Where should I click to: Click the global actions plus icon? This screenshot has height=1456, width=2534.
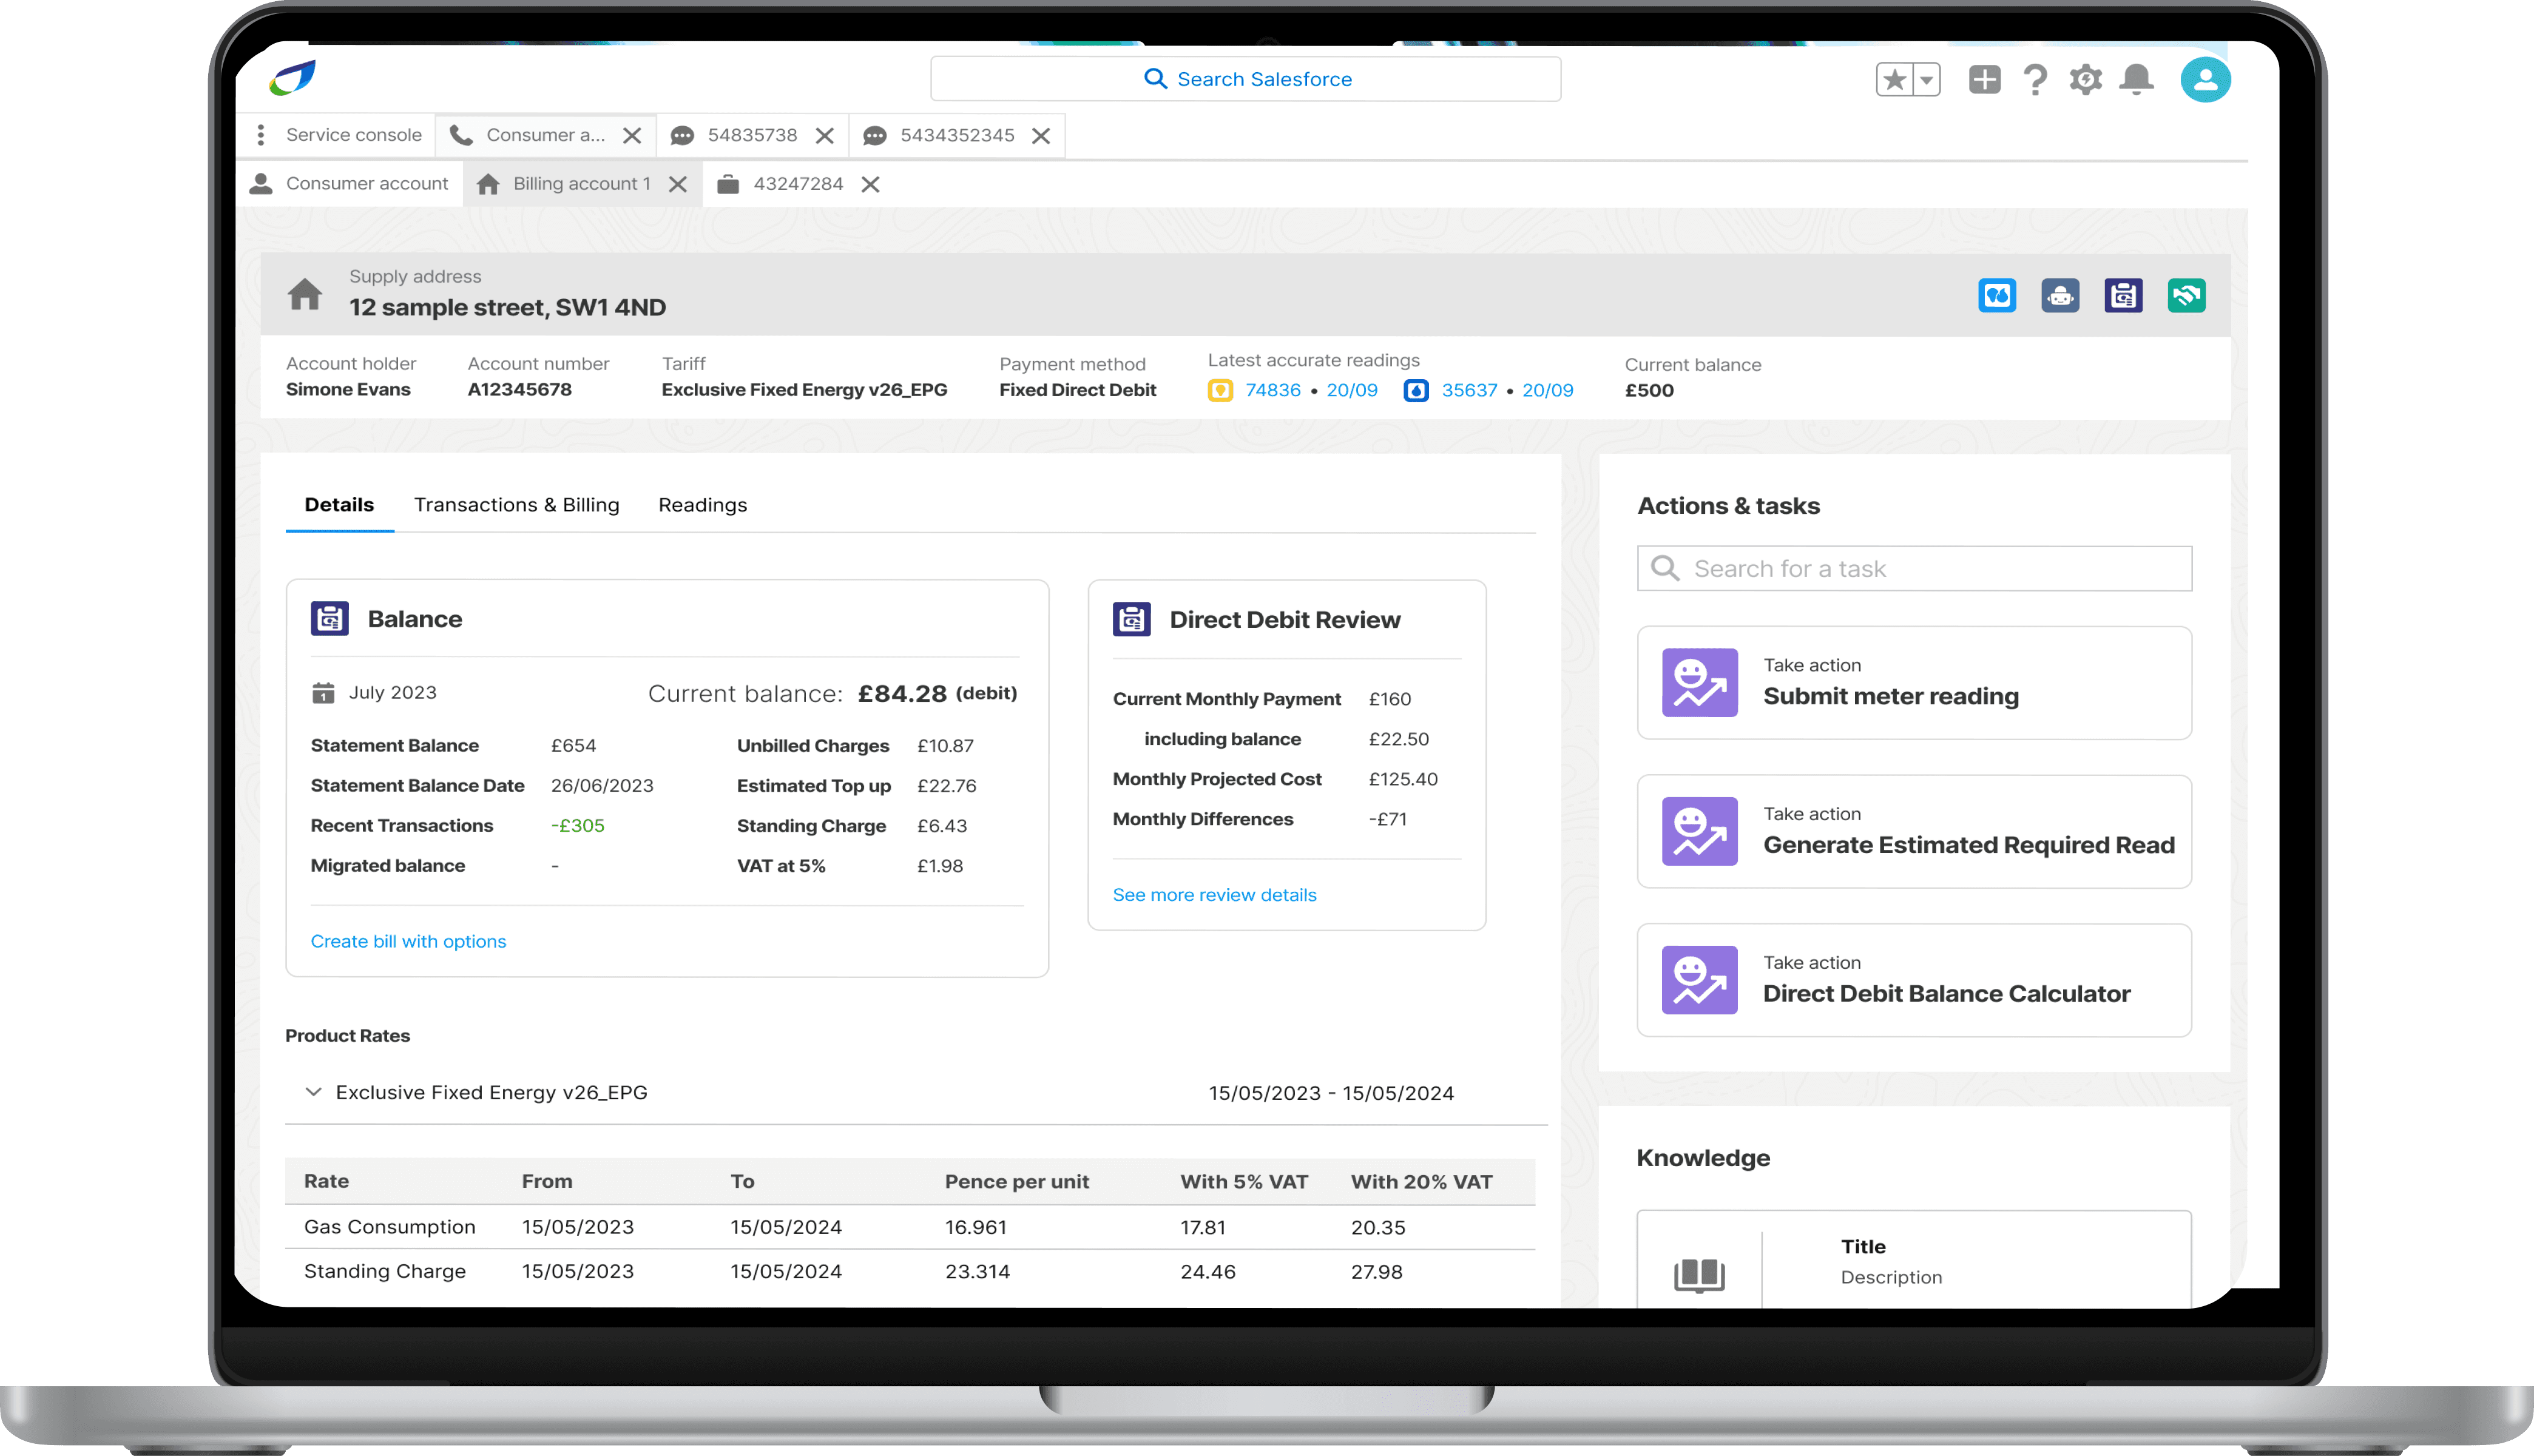click(x=1984, y=79)
